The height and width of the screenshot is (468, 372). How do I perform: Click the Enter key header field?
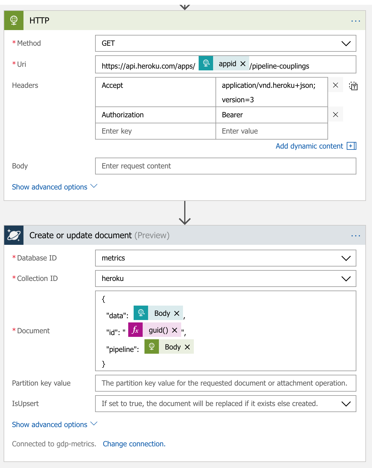tap(156, 131)
